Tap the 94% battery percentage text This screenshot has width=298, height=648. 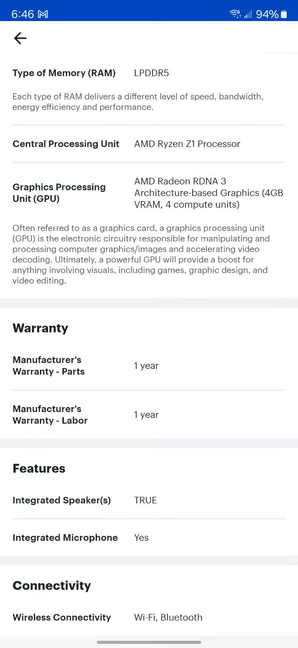[x=267, y=14]
